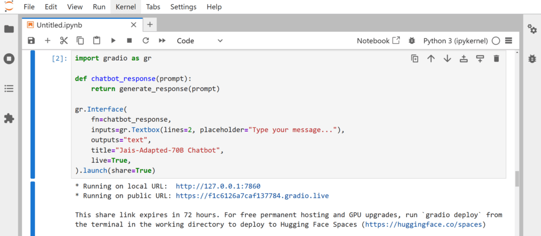Open Running Terminals and Kernels sidebar

[x=9, y=59]
